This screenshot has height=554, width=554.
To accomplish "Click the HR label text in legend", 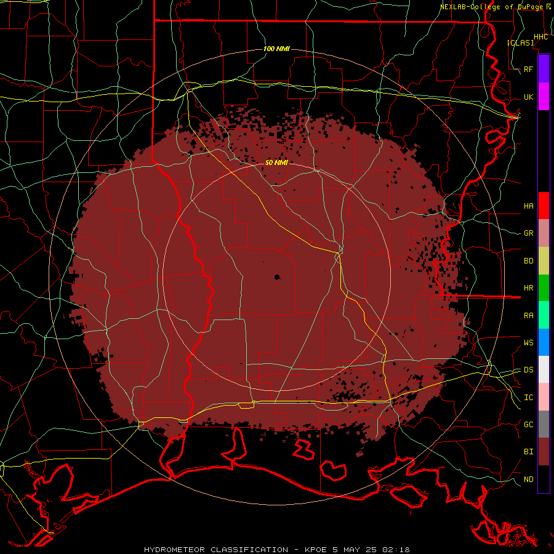I will tap(528, 288).
